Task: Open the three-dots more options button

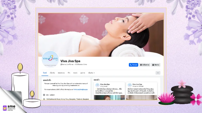Action: pyautogui.click(x=158, y=73)
